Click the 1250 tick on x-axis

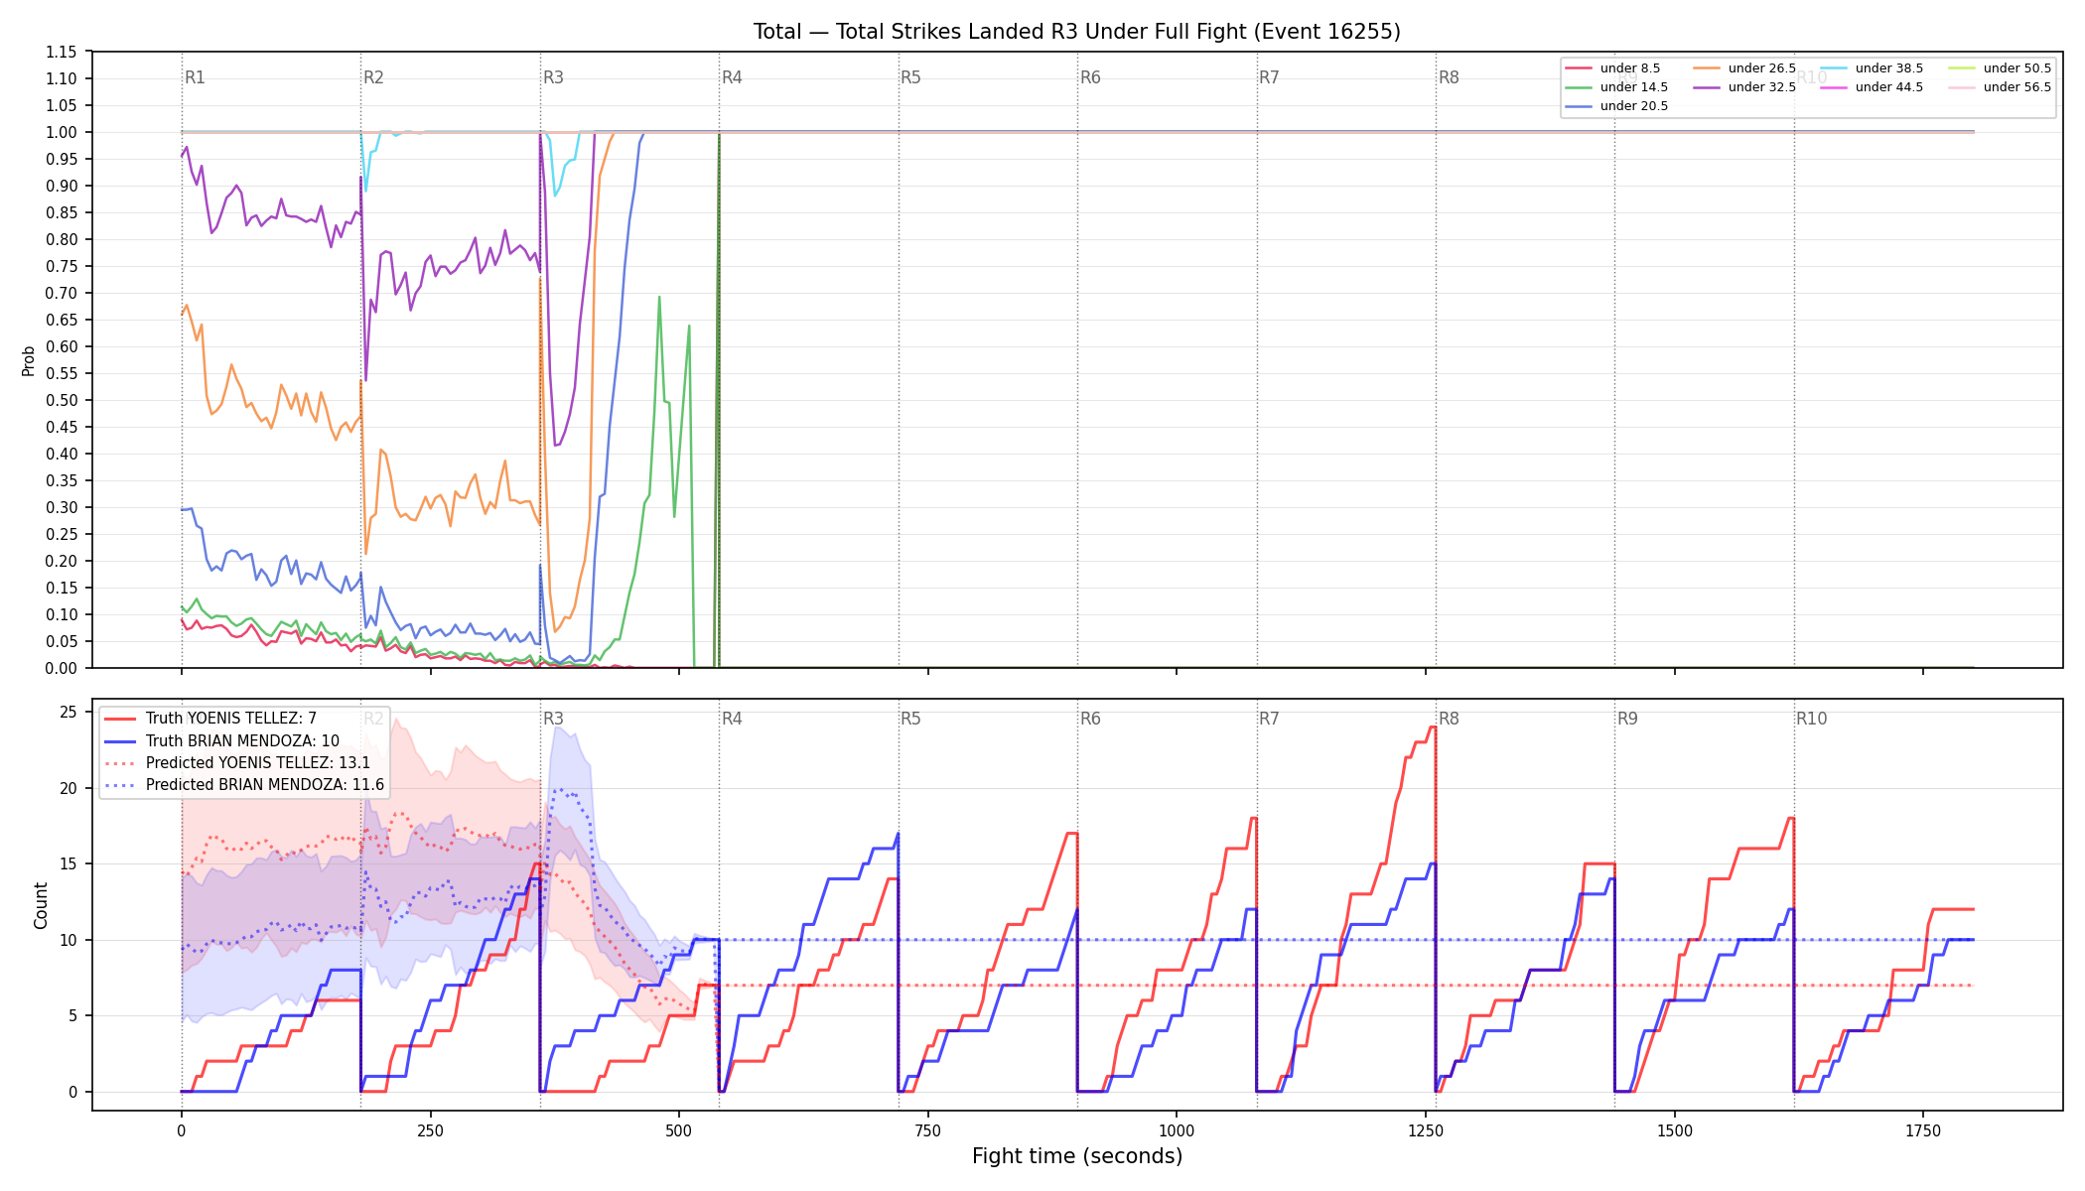click(1426, 1130)
